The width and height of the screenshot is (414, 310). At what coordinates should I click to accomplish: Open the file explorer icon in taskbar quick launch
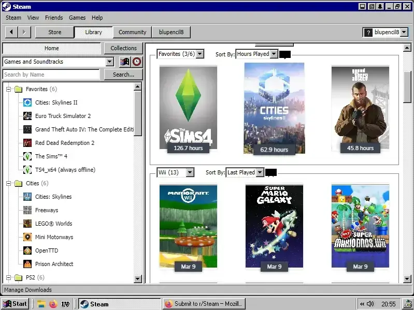[x=41, y=304]
